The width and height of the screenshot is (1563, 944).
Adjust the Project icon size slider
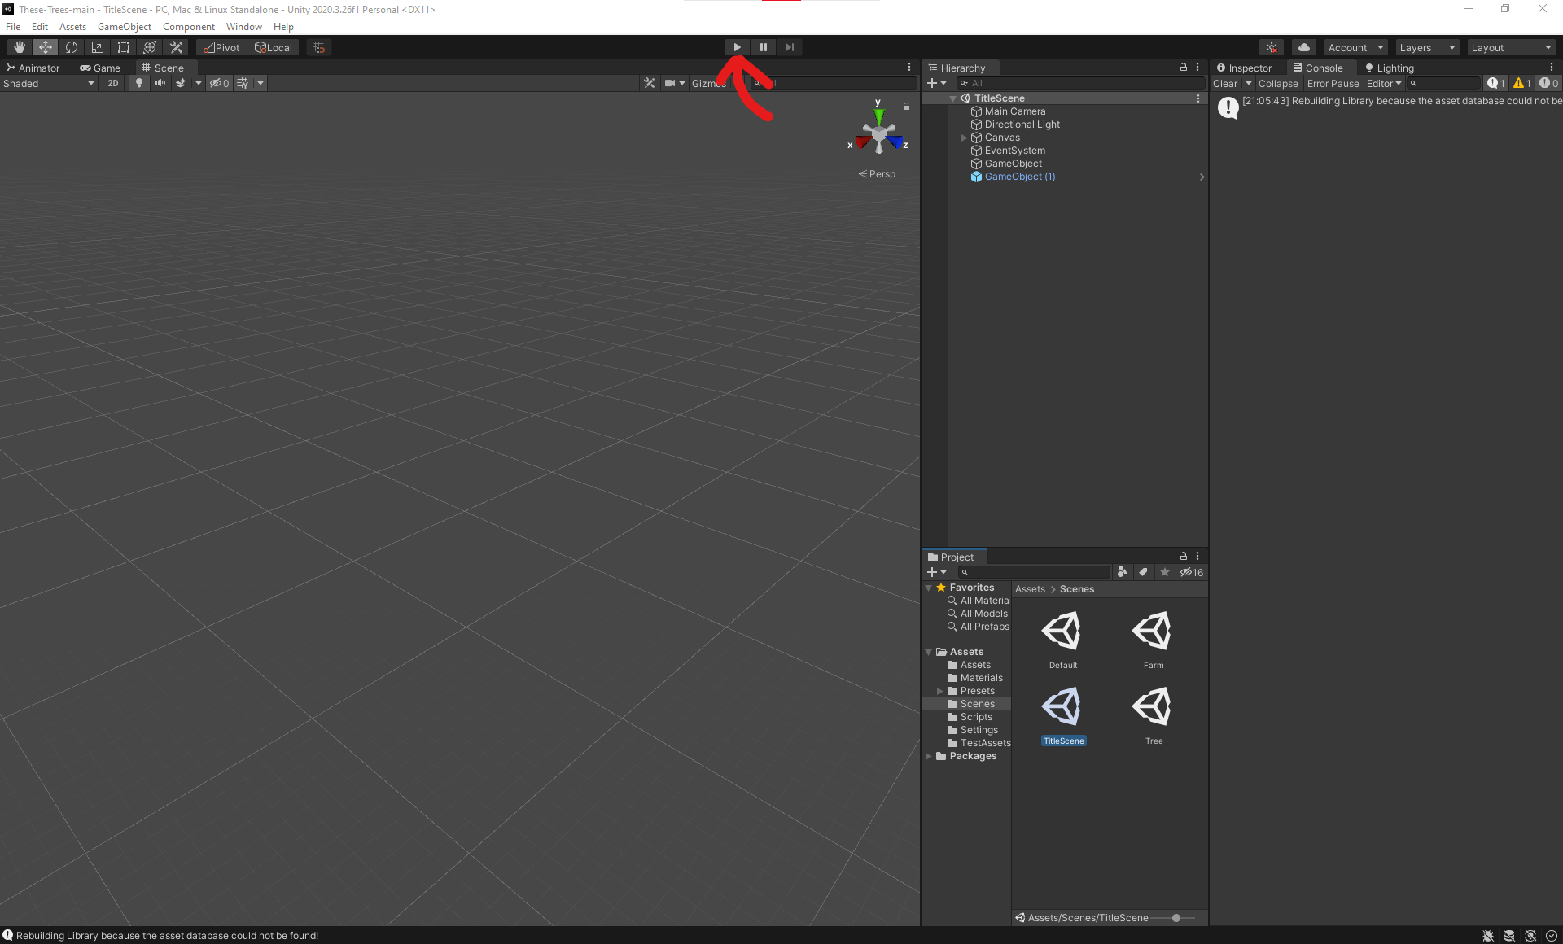pos(1176,918)
